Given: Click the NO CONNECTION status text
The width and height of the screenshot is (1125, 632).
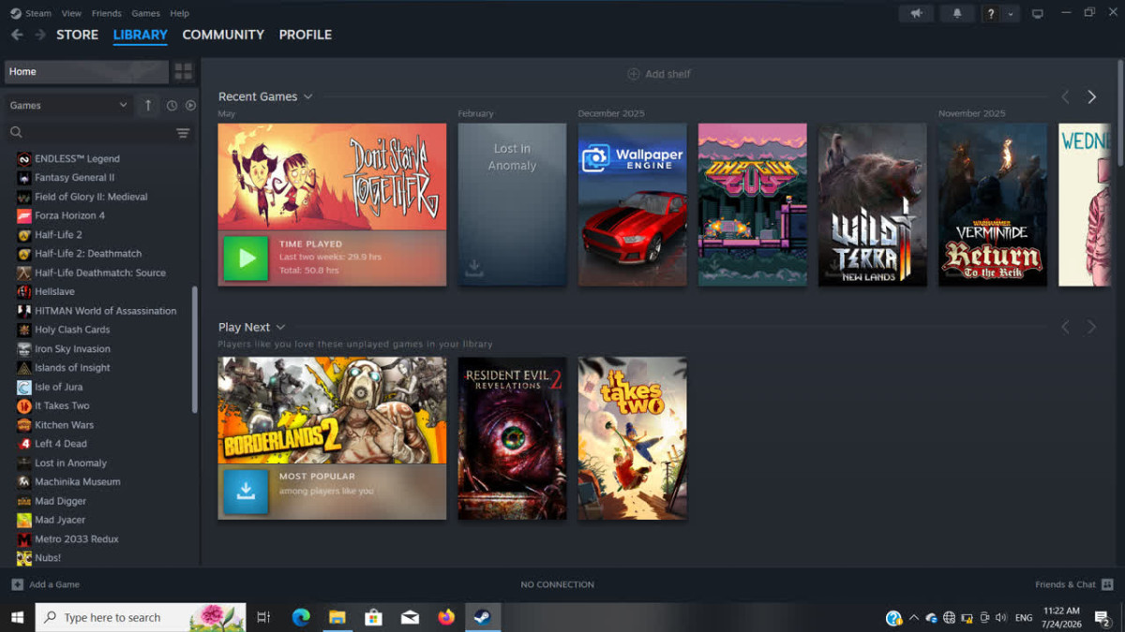Looking at the screenshot, I should point(558,584).
